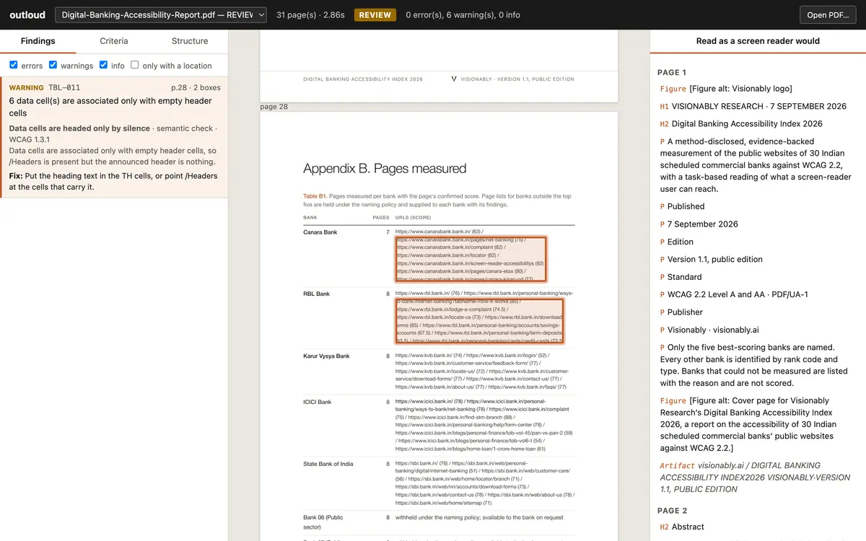Click the Appendix B. Pages measured heading
Image resolution: width=866 pixels, height=541 pixels.
385,169
